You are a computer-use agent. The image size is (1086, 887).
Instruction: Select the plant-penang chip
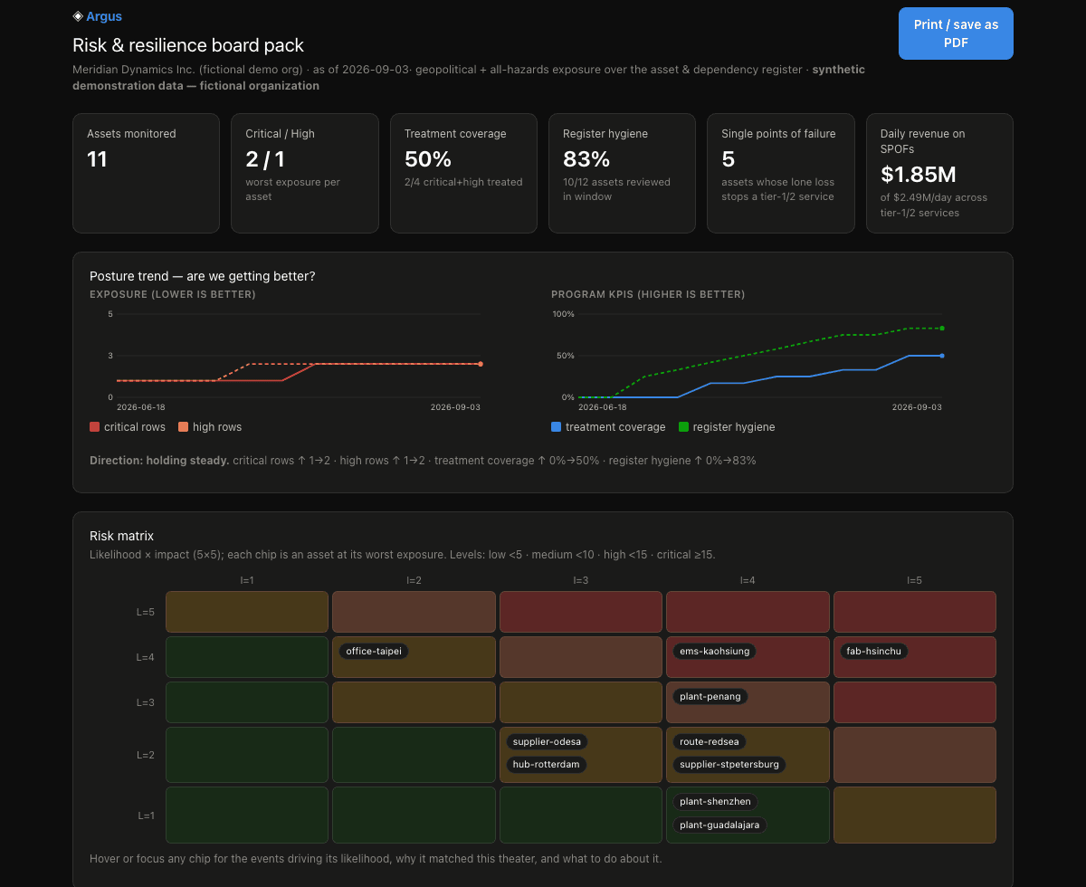click(x=710, y=696)
